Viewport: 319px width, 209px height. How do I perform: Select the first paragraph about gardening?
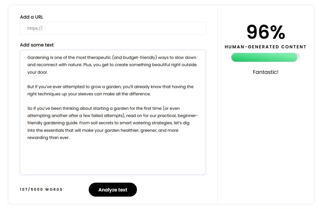[x=112, y=65]
